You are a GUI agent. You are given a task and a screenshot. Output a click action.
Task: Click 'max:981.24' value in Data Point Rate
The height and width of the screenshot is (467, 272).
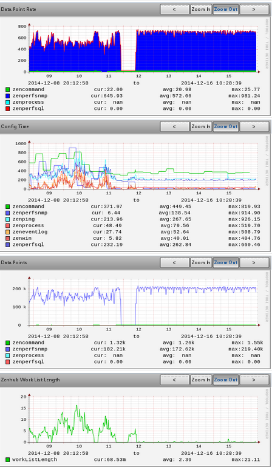tap(244, 96)
